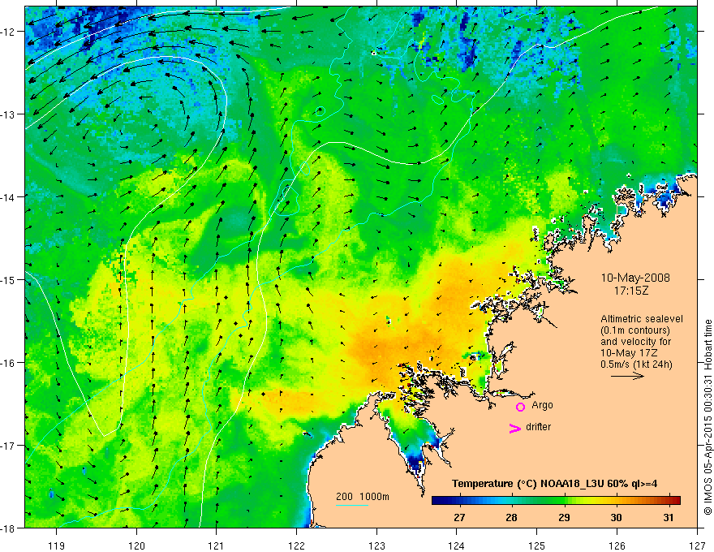Click the 200 1000m depth label

363,497
